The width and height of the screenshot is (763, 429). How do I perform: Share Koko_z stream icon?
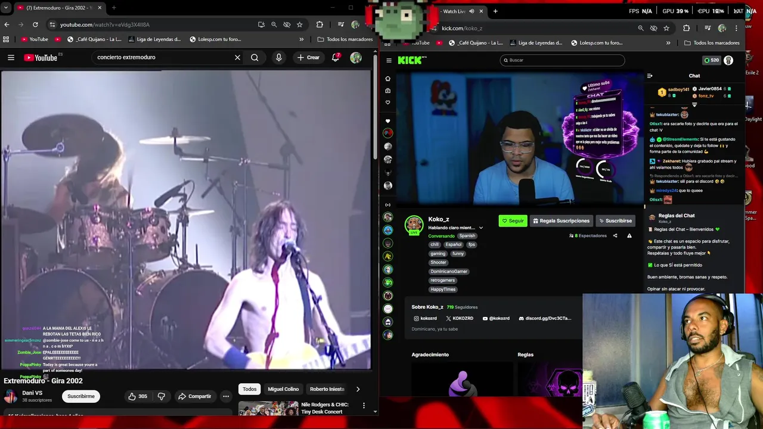click(x=615, y=236)
